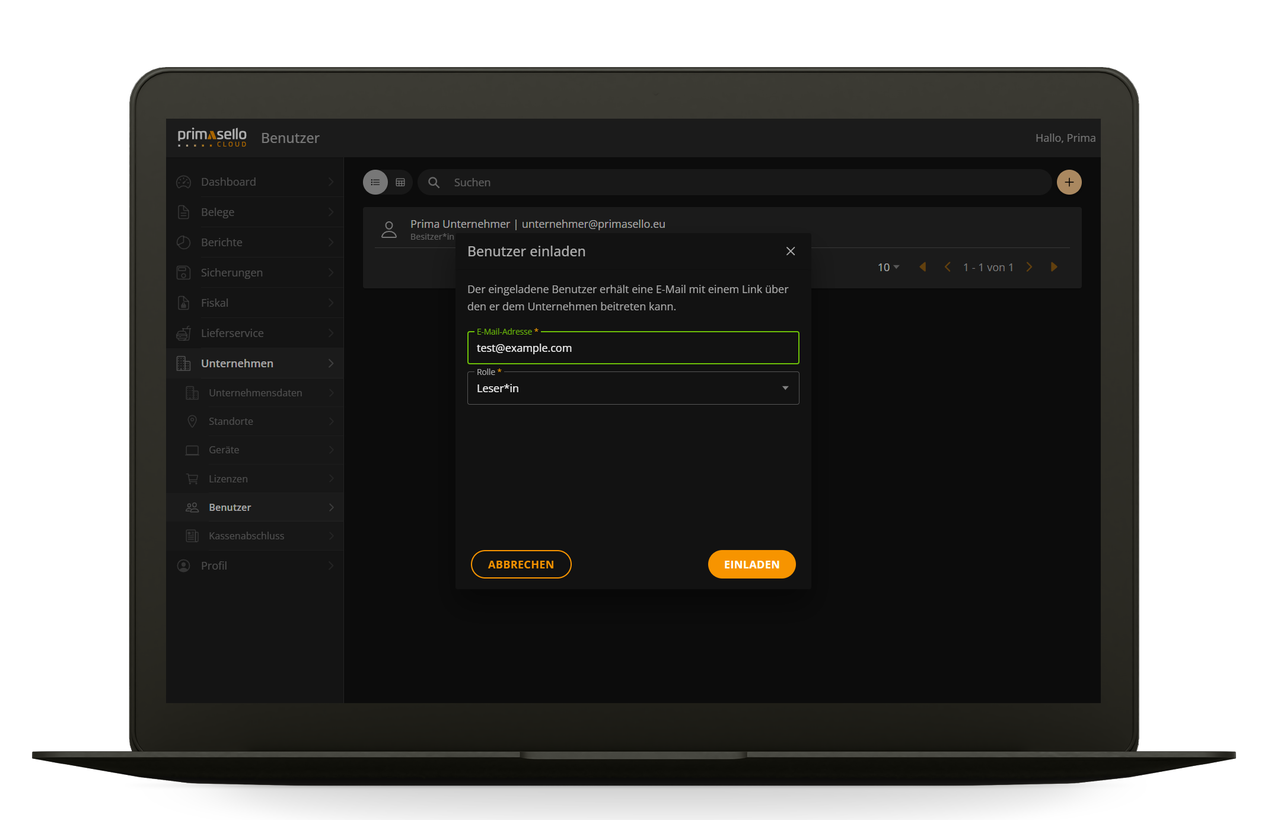
Task: Open the Profil menu entry
Action: [213, 565]
